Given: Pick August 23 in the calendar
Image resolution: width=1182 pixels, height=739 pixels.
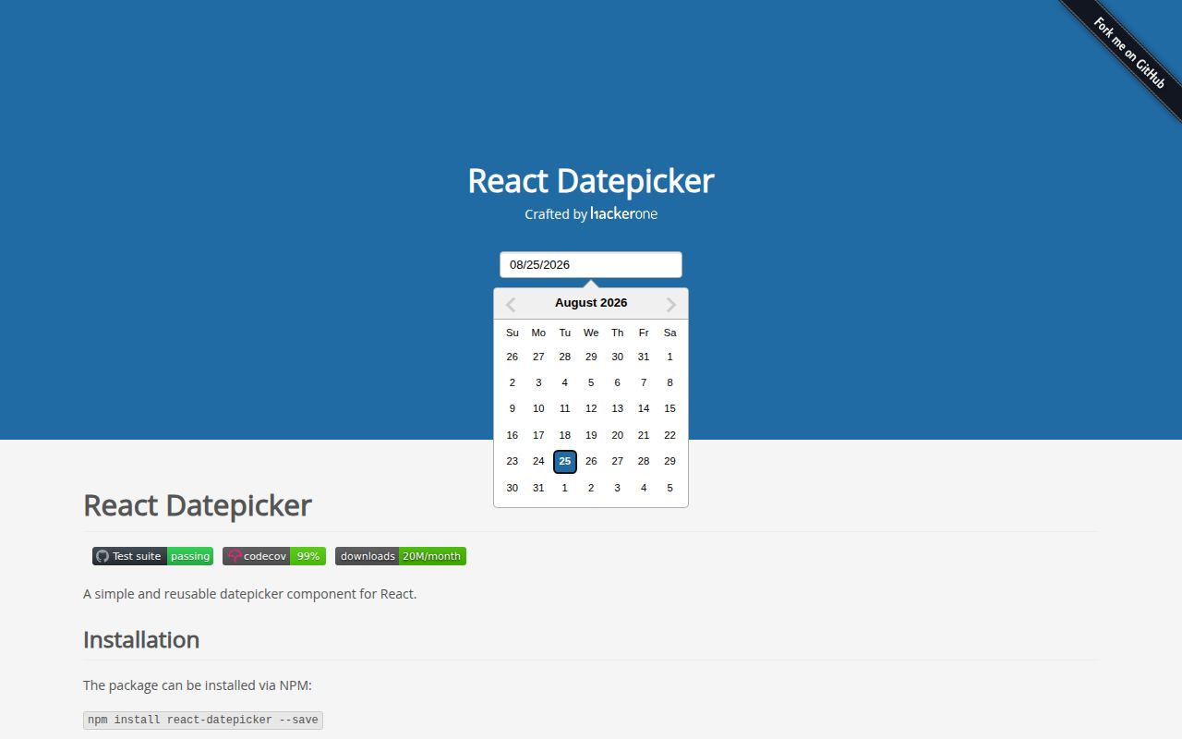Looking at the screenshot, I should click(x=513, y=461).
